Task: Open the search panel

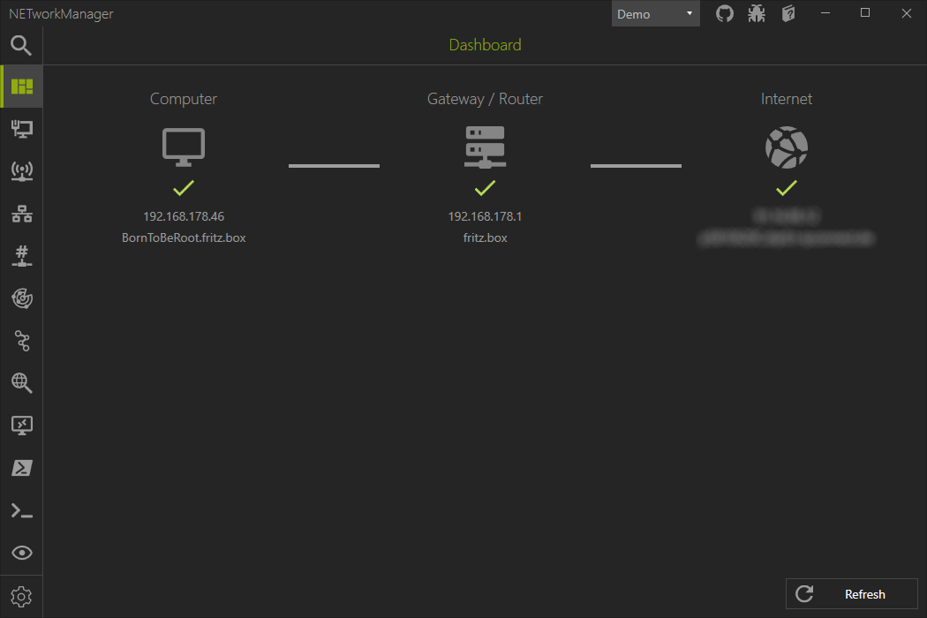Action: coord(21,45)
